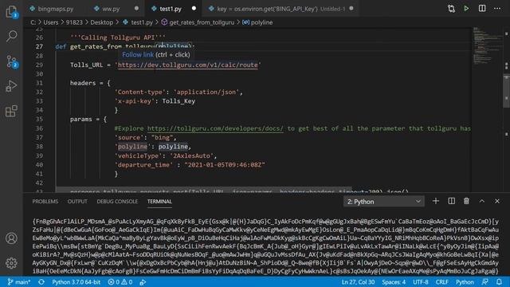Click the editor vertical scrollbar

(507, 91)
